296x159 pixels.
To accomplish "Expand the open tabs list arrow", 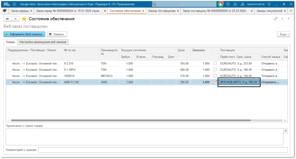I will point(291,11).
